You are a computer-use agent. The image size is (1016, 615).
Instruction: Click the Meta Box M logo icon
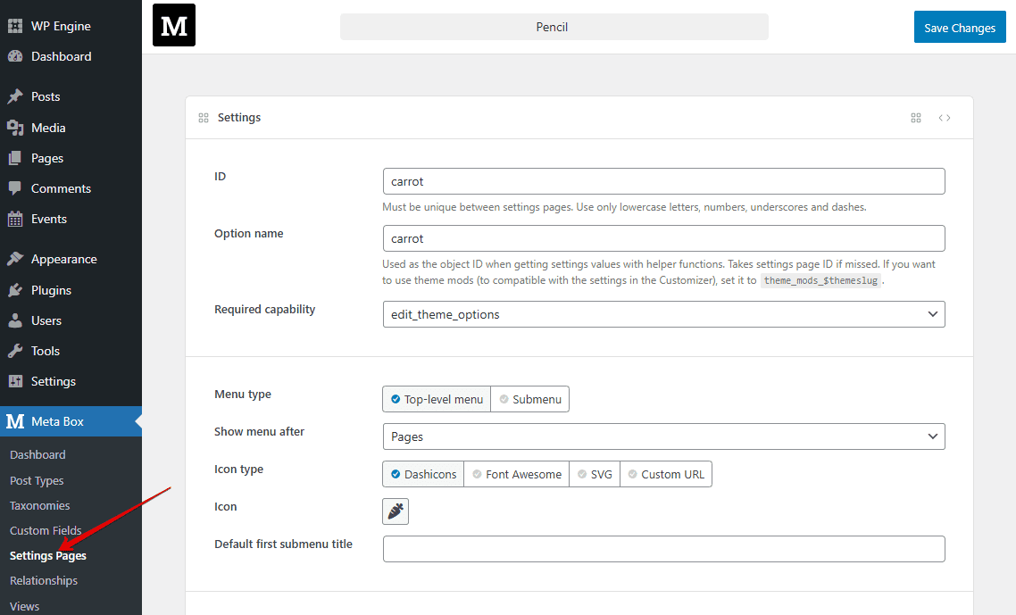pos(173,25)
